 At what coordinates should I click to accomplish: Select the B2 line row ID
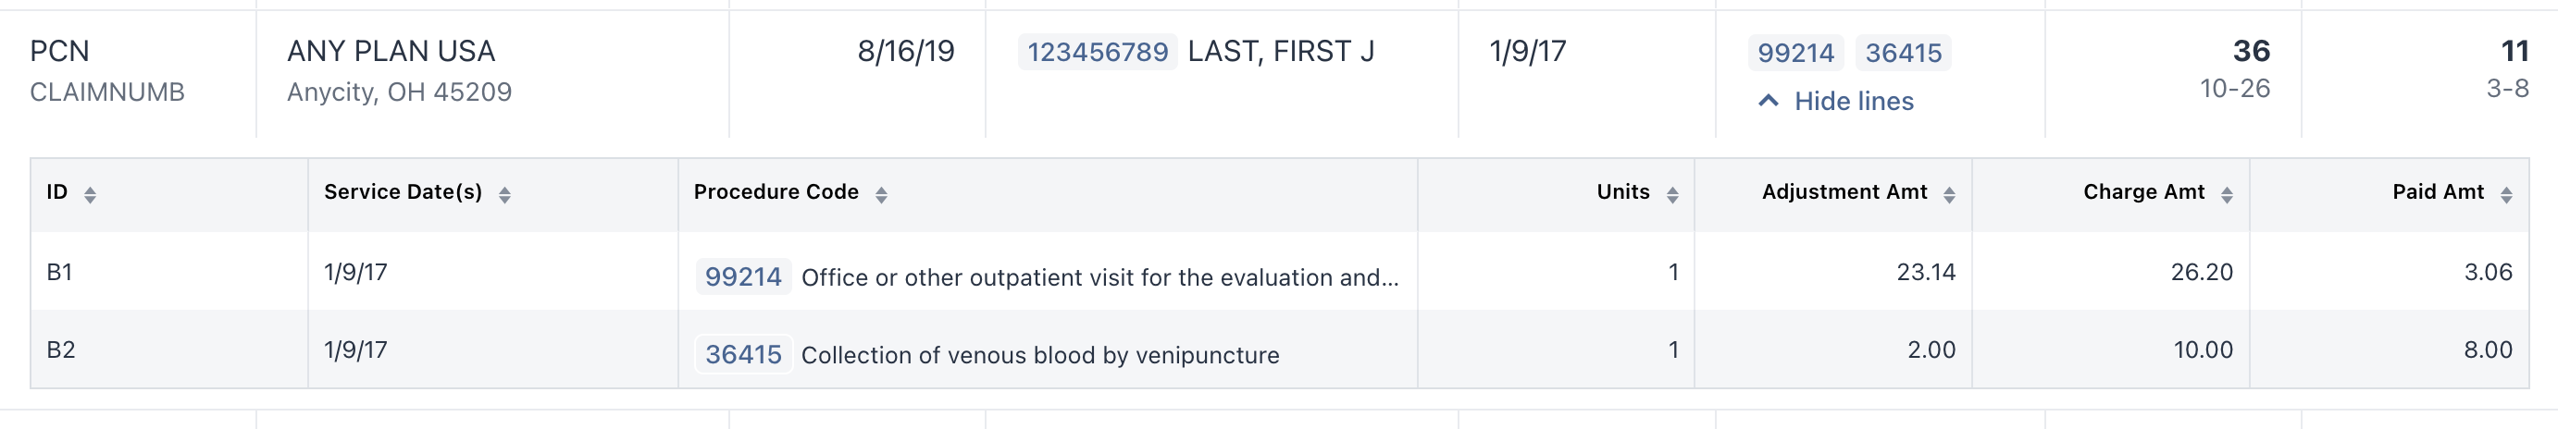[x=60, y=349]
